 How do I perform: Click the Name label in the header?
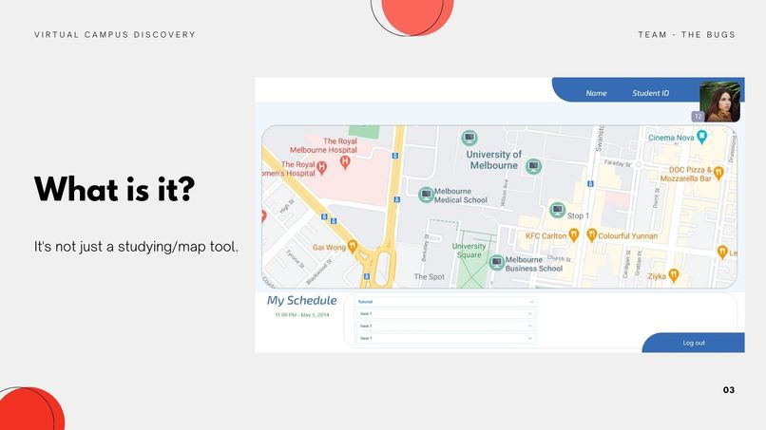pyautogui.click(x=596, y=93)
